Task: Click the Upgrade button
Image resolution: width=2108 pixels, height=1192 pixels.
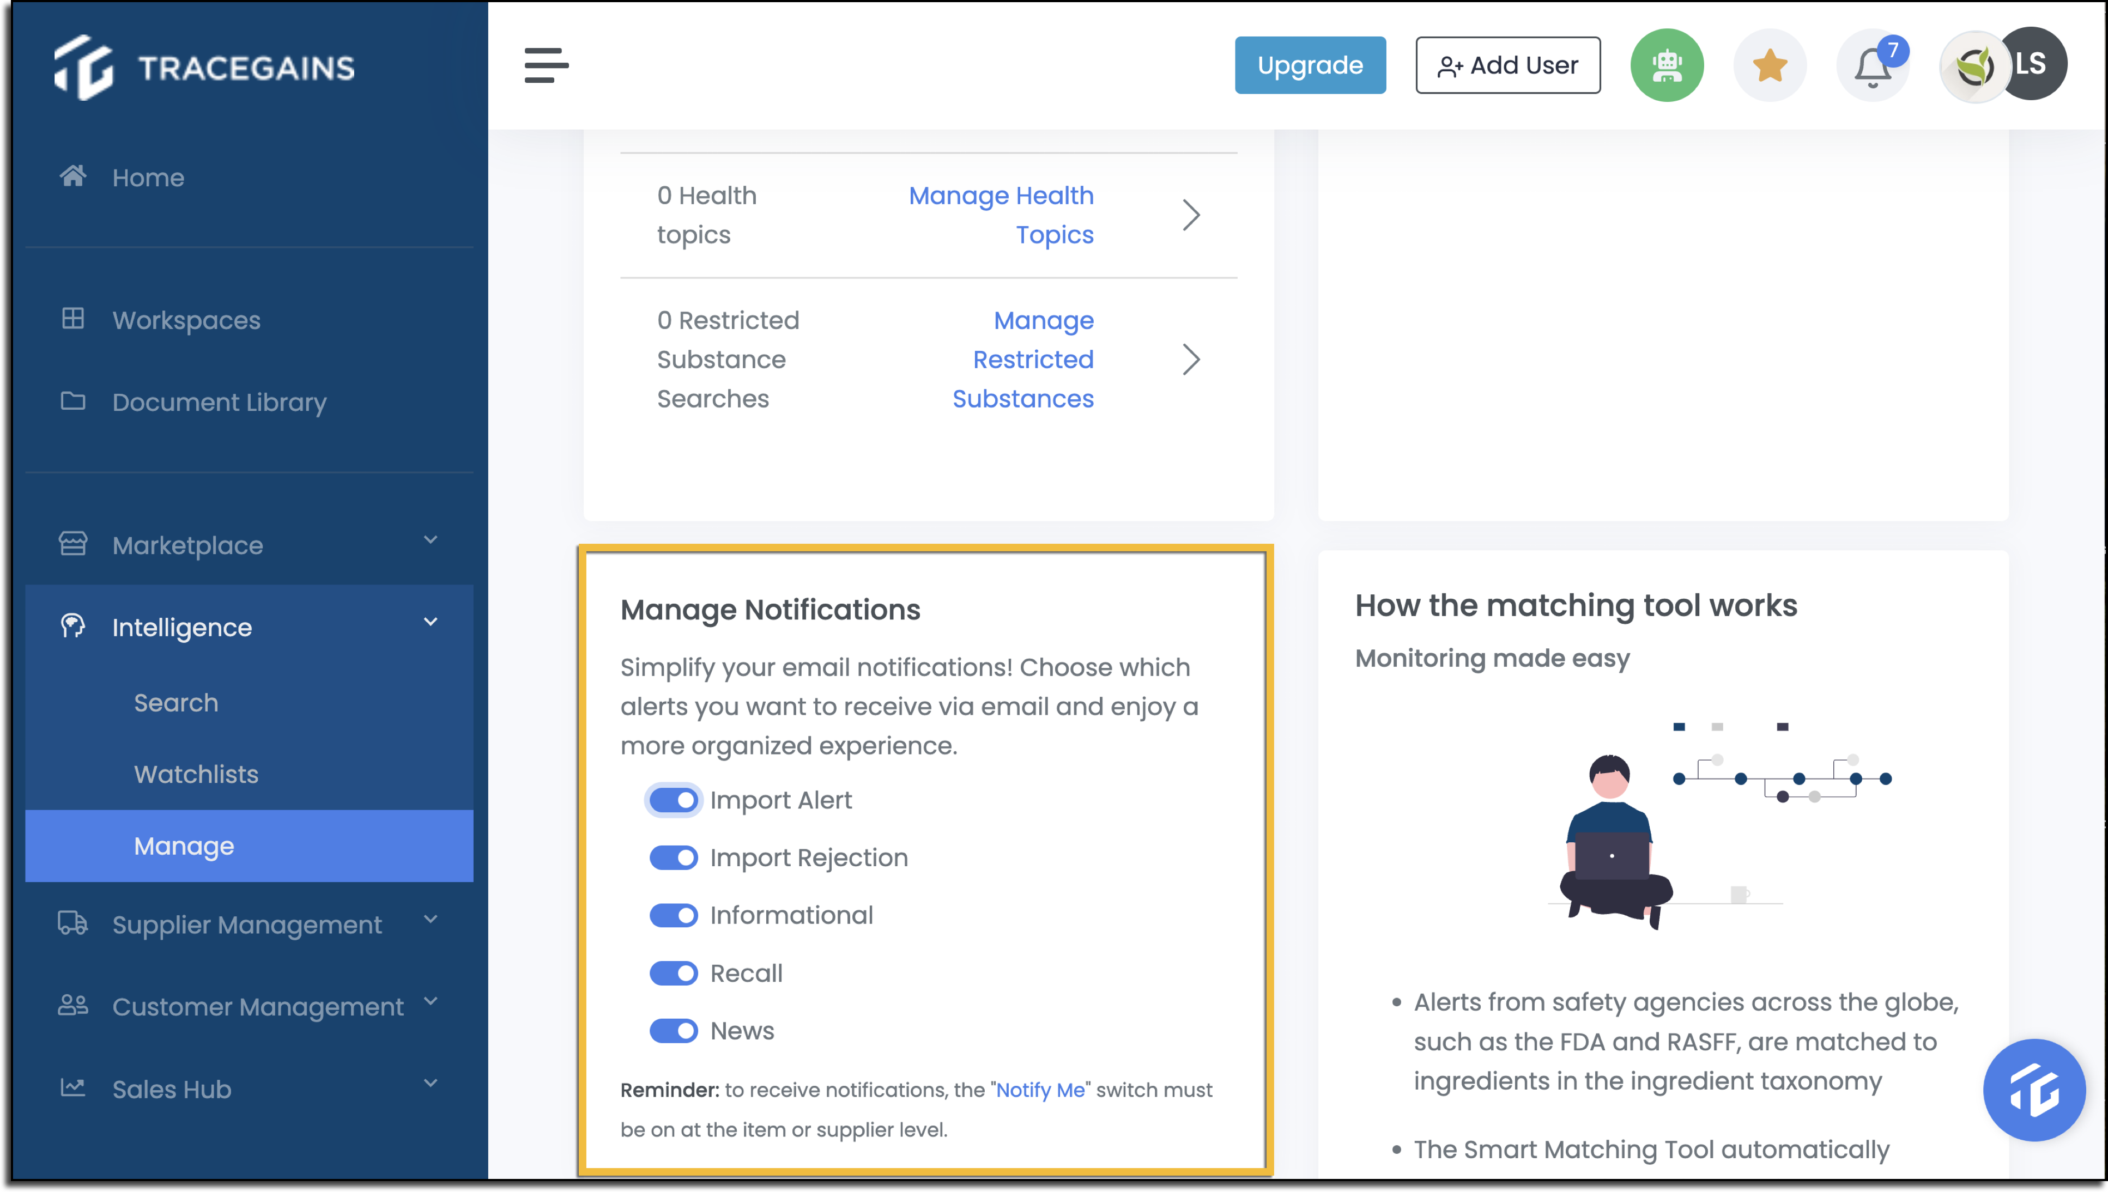Action: [x=1310, y=65]
